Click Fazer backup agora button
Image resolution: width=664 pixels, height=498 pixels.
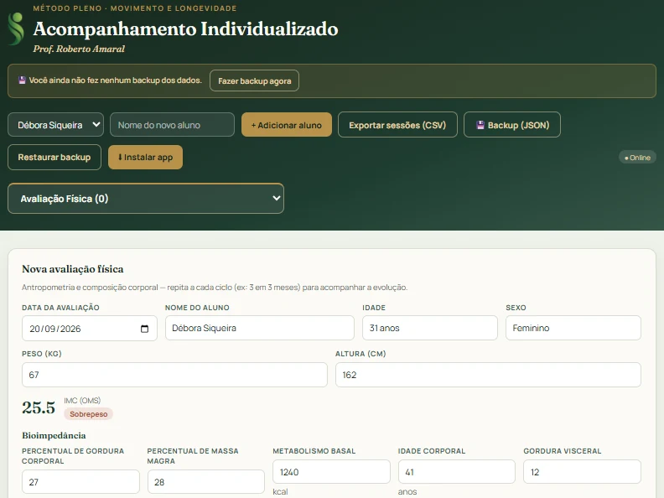coord(255,80)
